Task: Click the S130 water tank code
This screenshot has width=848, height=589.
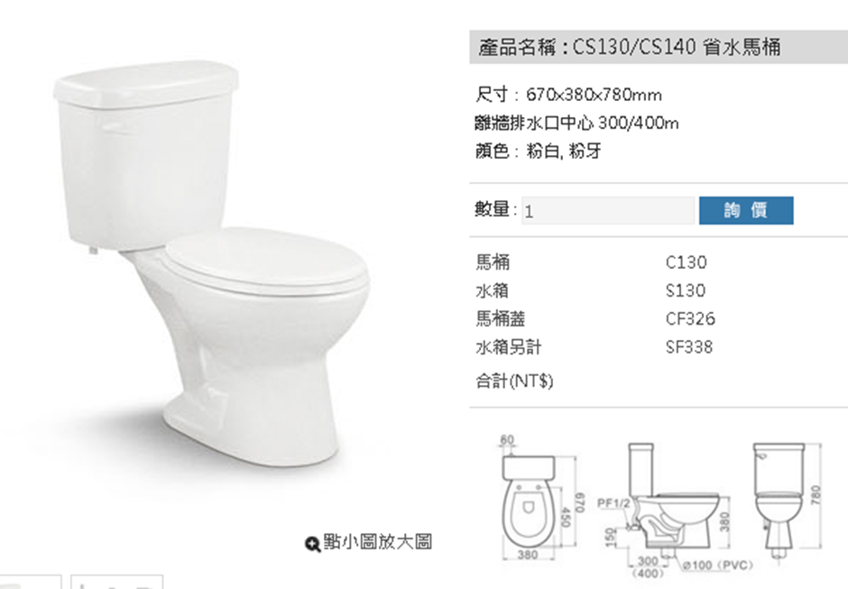Action: 686,290
